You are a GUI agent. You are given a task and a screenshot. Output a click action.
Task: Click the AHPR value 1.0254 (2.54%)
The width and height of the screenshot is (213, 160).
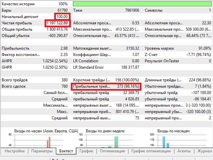[55, 61]
